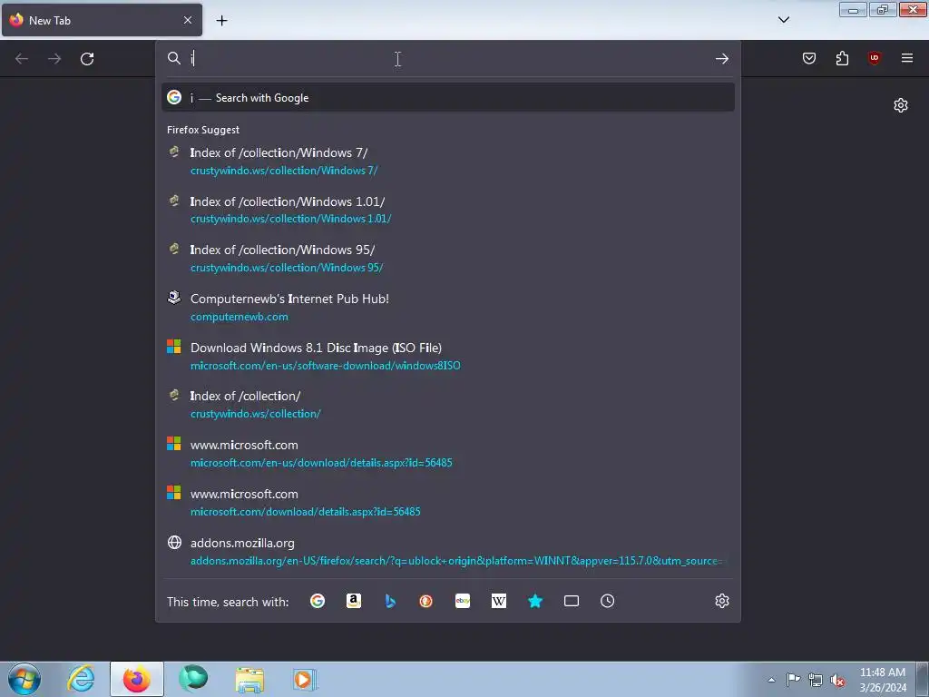
Task: Open the Action Center flag icon
Action: (793, 679)
